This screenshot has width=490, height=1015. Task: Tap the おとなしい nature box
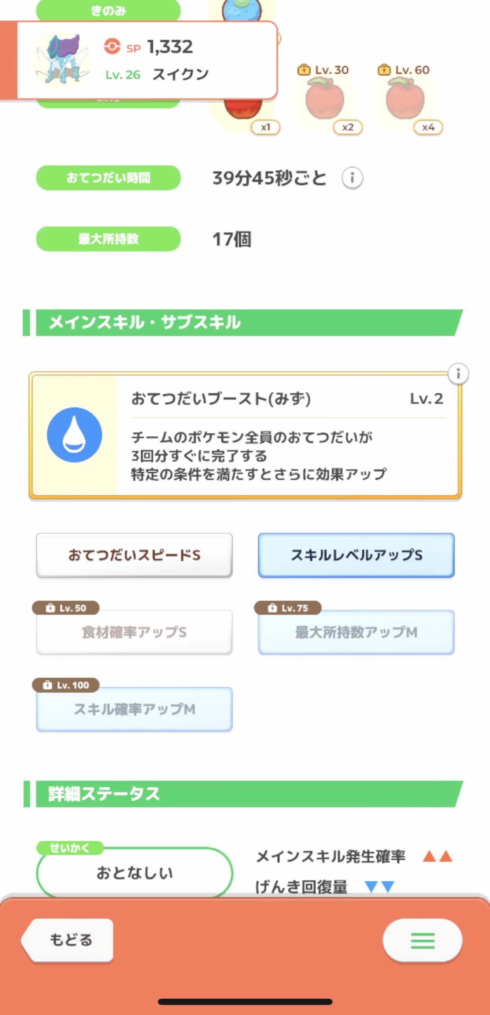[134, 873]
